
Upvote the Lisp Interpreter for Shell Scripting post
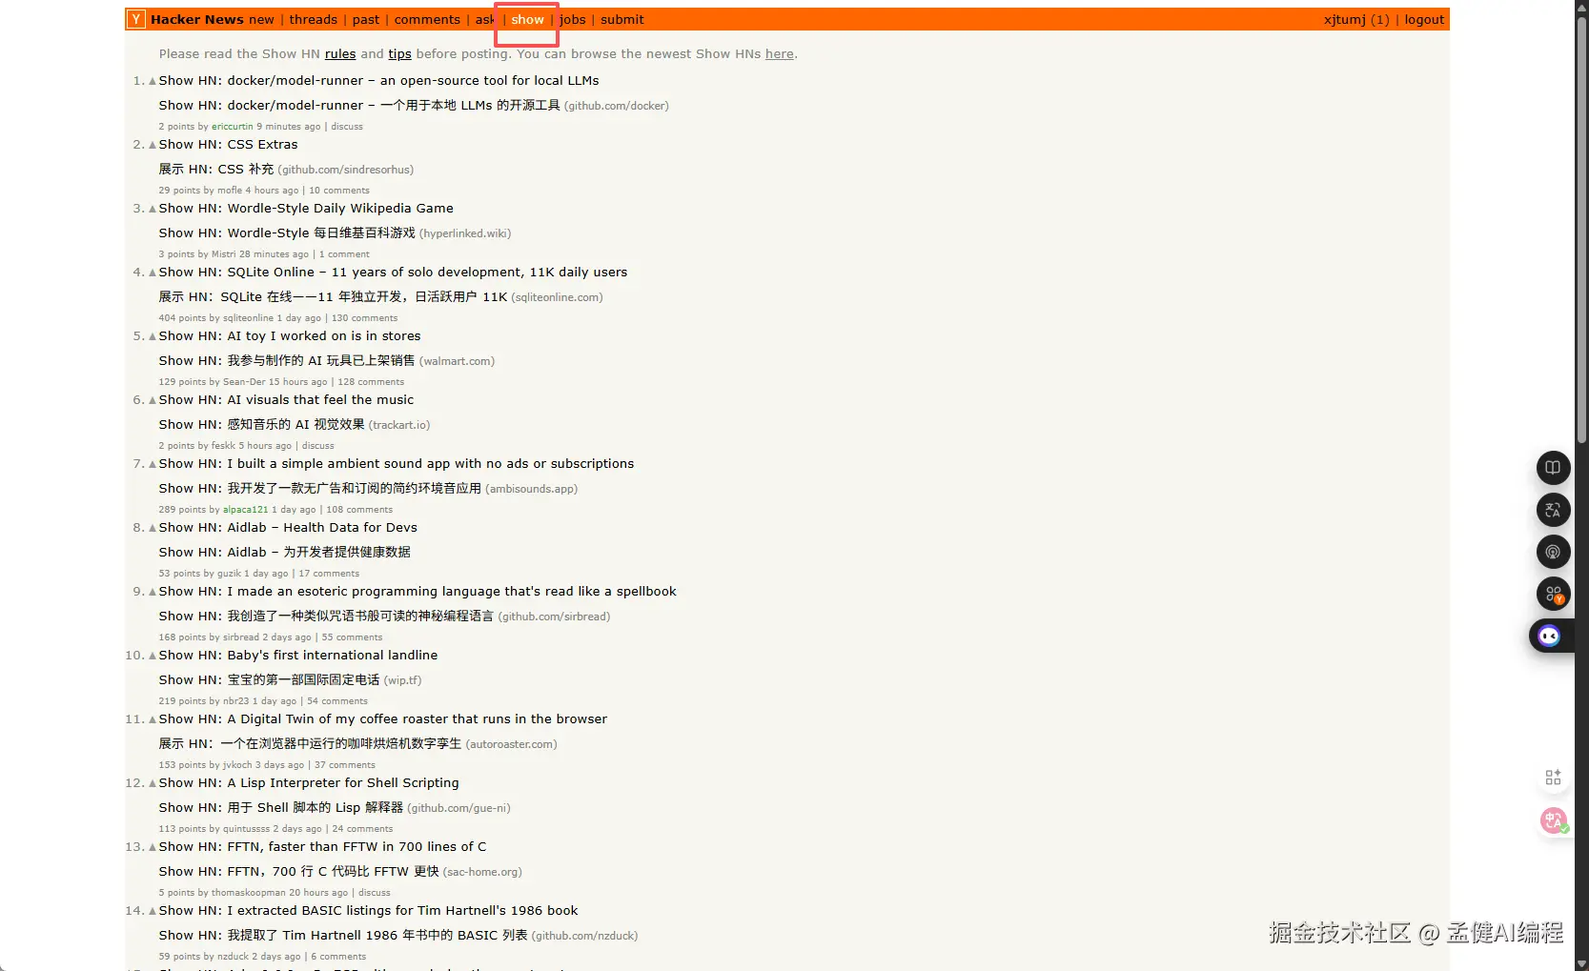point(153,784)
